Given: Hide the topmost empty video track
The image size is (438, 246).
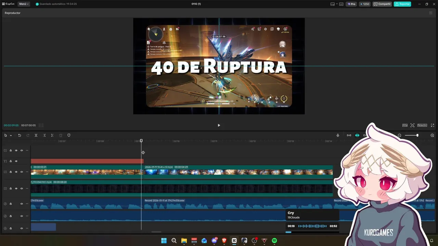Looking at the screenshot, I should [x=16, y=150].
